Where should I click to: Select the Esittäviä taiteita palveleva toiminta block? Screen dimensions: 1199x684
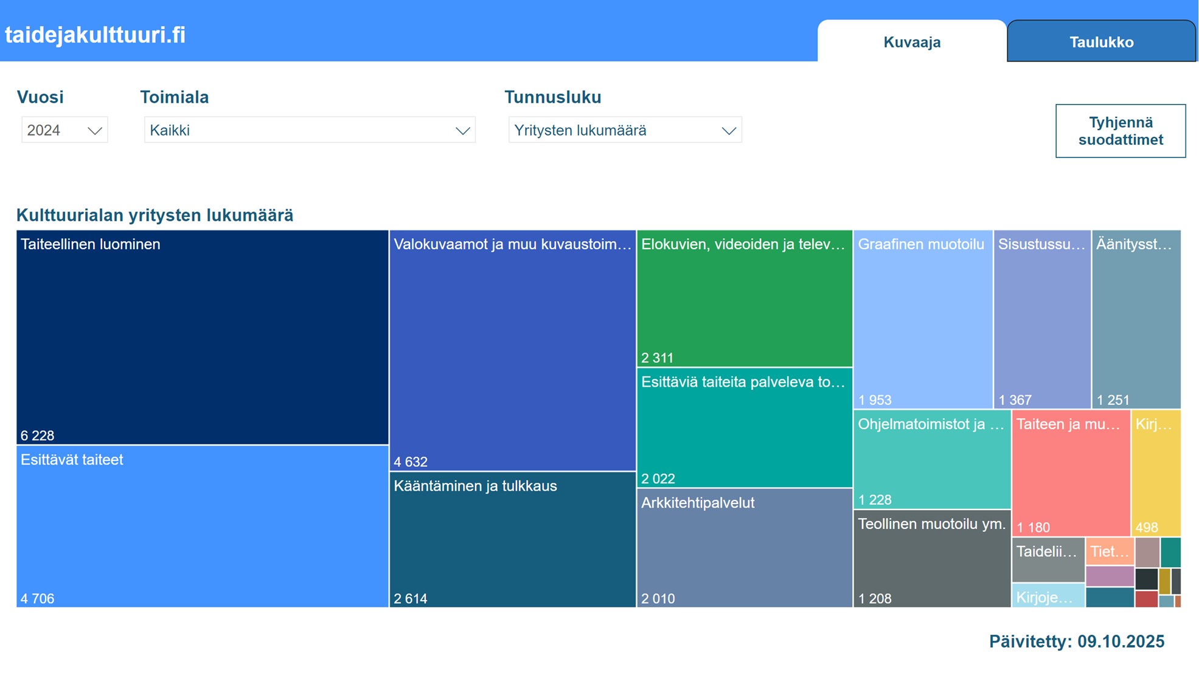click(744, 428)
